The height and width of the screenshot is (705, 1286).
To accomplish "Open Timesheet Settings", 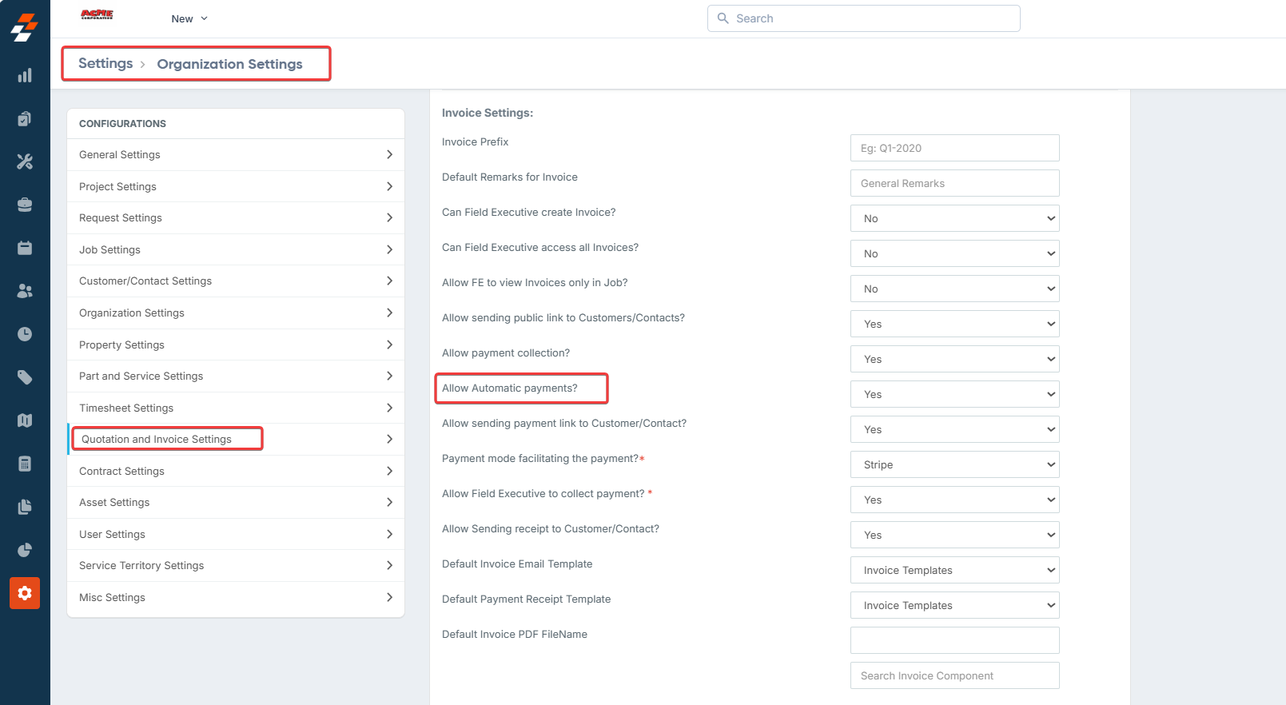I will point(236,408).
